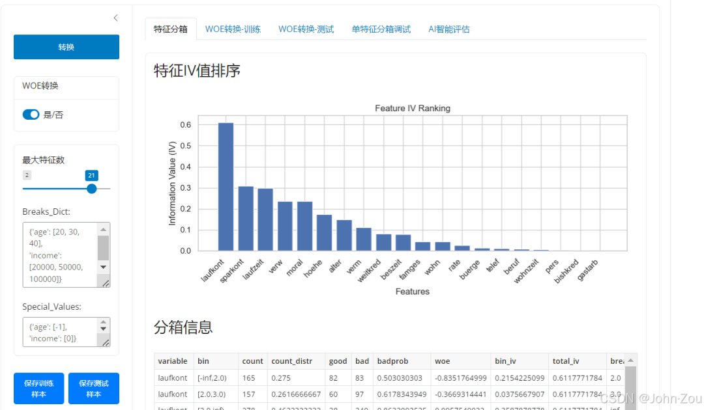Image resolution: width=704 pixels, height=410 pixels.
Task: Click the woe value -0.8351764999
Action: (x=461, y=378)
